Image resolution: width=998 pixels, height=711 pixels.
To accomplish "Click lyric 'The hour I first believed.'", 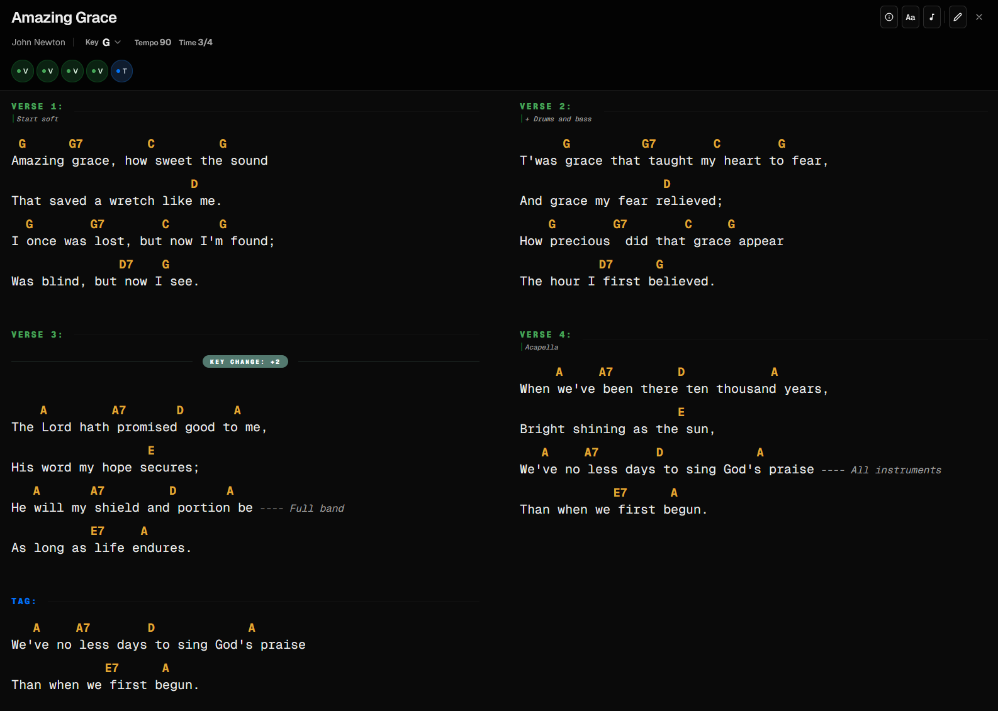I will point(617,282).
